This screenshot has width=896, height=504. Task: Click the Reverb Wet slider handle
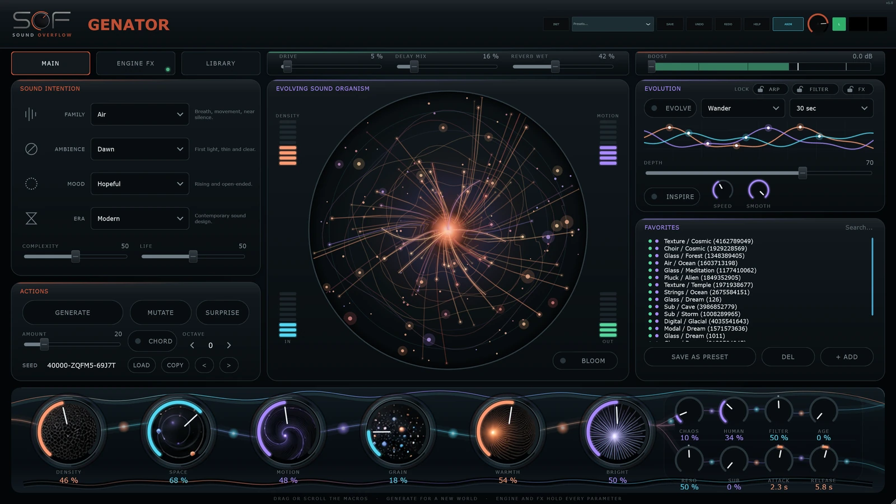pyautogui.click(x=555, y=67)
